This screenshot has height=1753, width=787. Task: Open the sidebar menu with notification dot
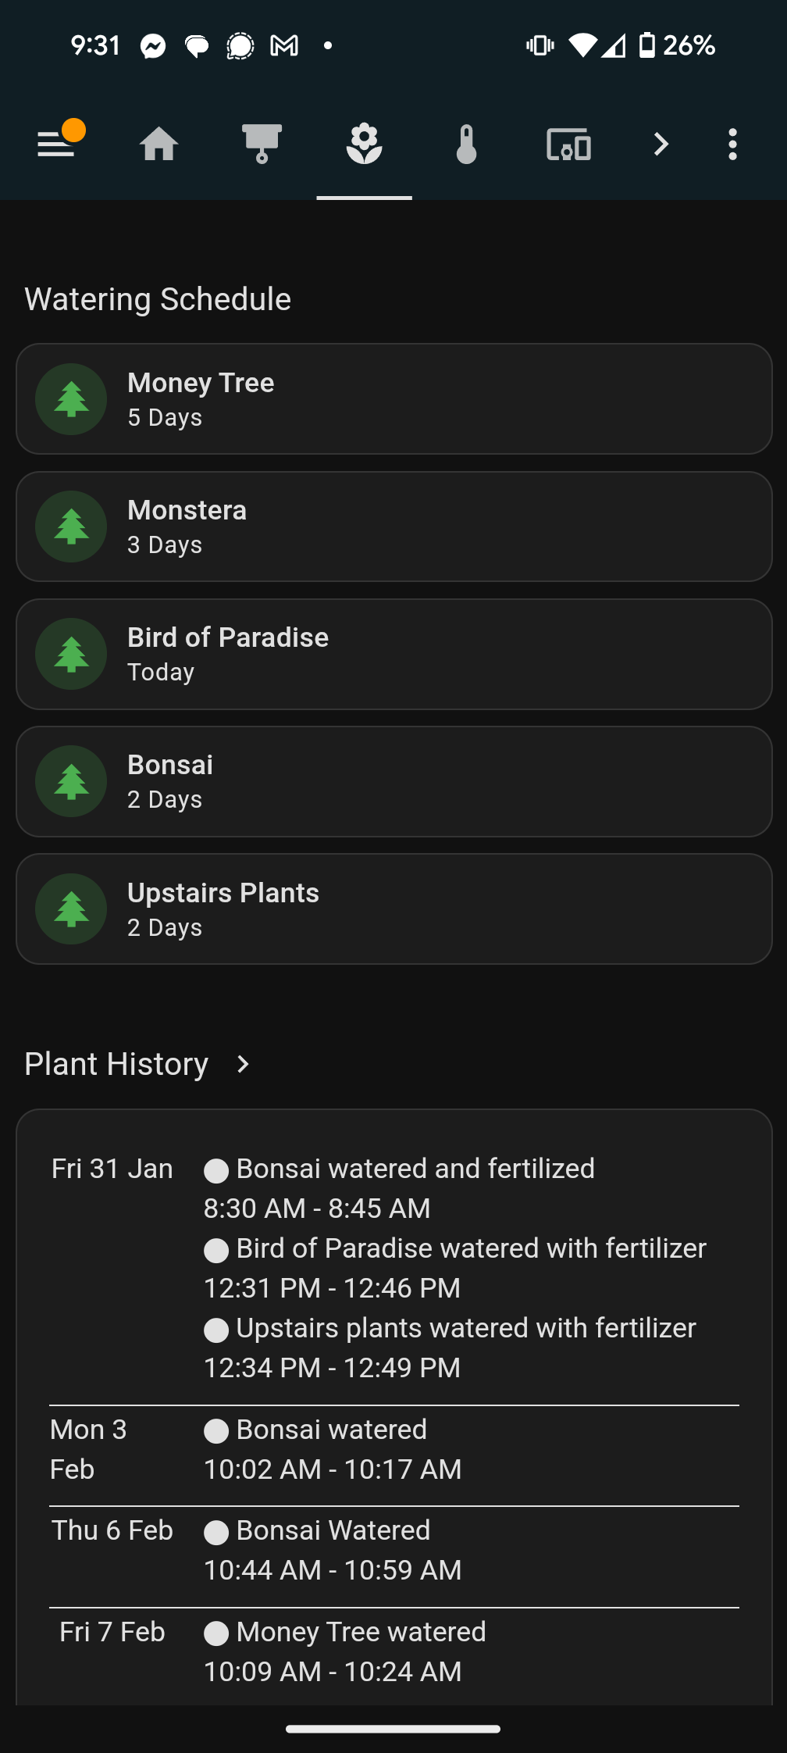point(56,144)
